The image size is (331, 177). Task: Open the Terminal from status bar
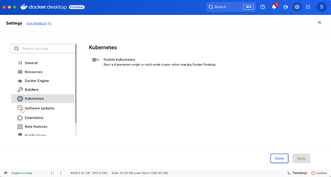point(297,173)
